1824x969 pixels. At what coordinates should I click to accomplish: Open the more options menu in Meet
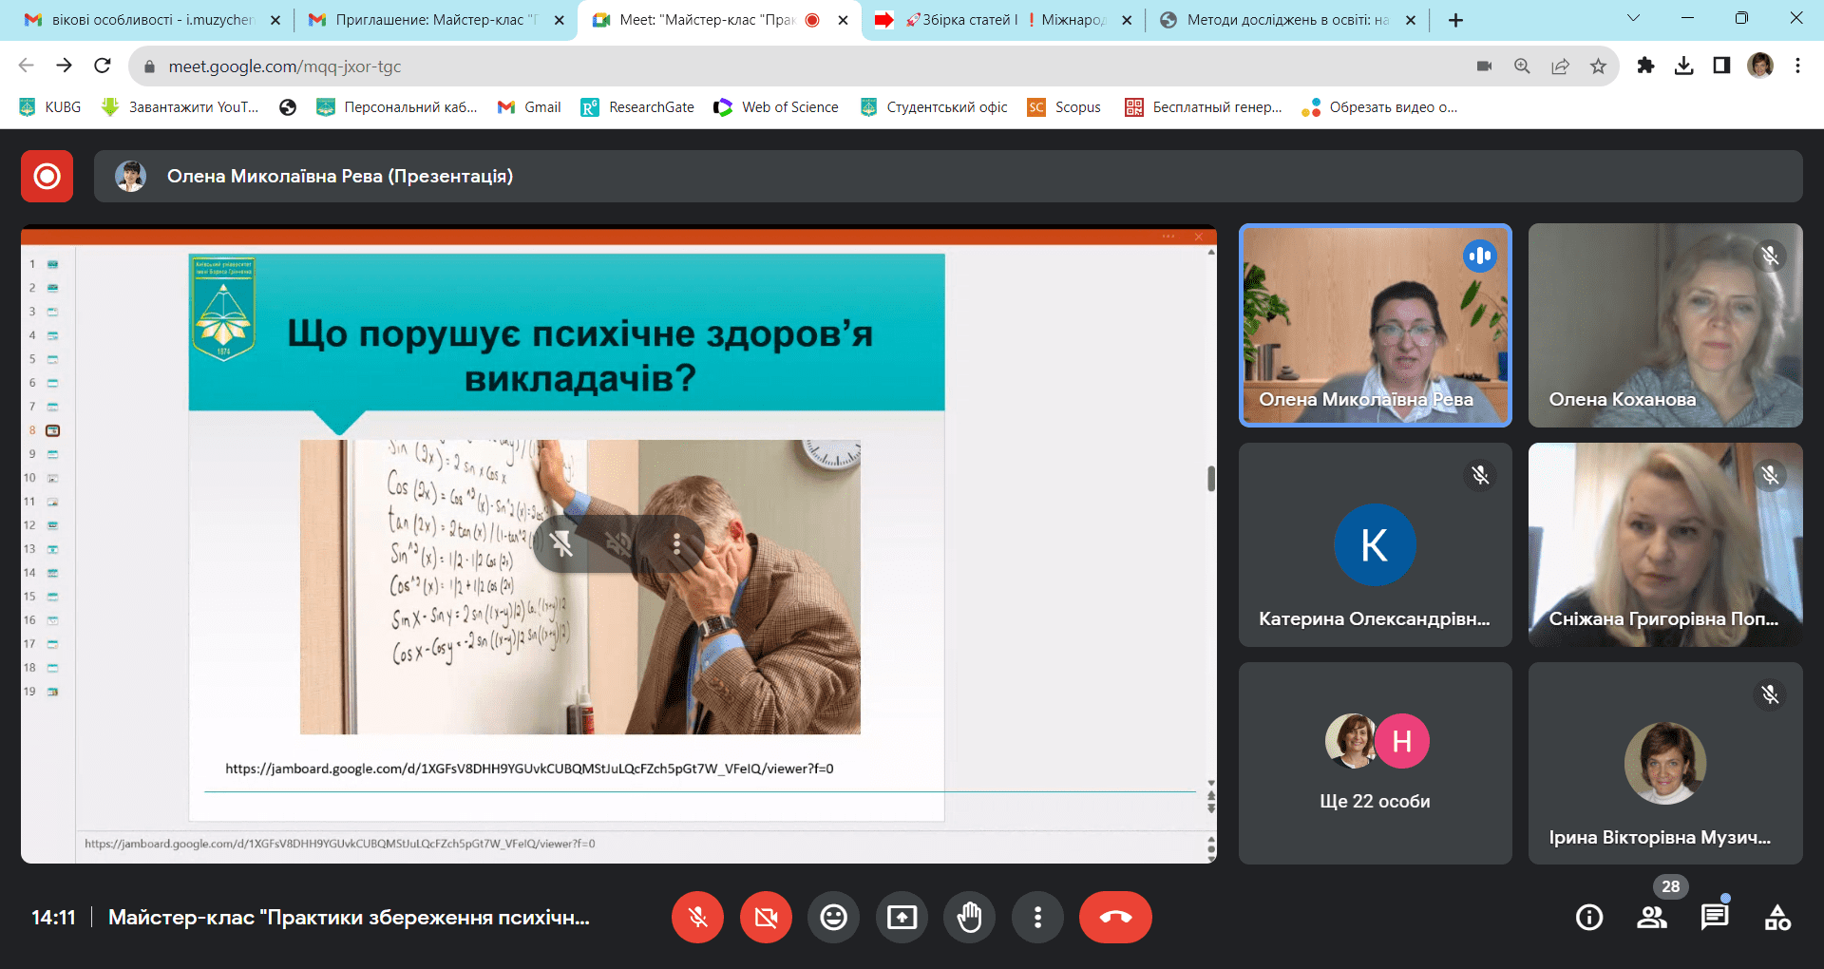[x=1037, y=917]
